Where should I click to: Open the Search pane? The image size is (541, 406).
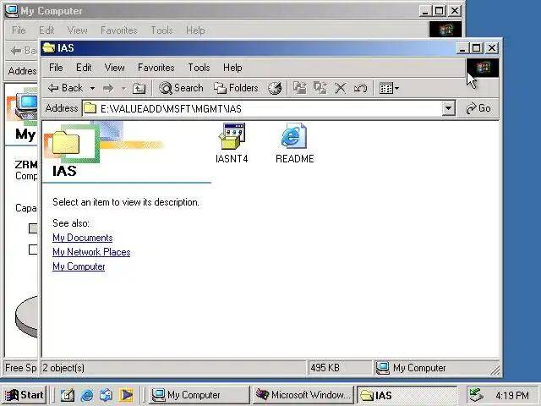tap(181, 88)
